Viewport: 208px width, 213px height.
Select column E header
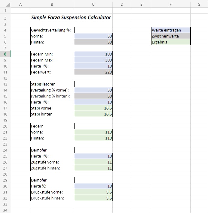(x=141, y=4)
